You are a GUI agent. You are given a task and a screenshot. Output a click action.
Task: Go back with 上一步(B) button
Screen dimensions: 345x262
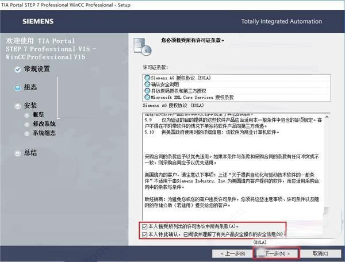(233, 253)
